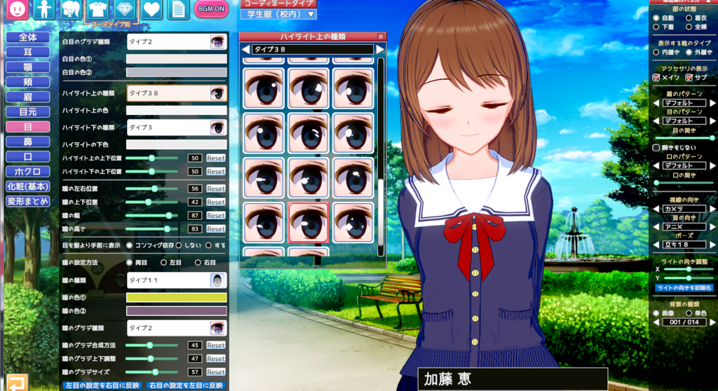Reset 瞳の左右位置 value

tap(216, 188)
